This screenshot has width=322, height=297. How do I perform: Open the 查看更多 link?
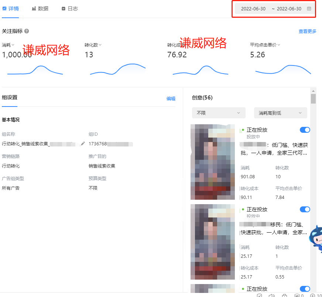point(308,31)
